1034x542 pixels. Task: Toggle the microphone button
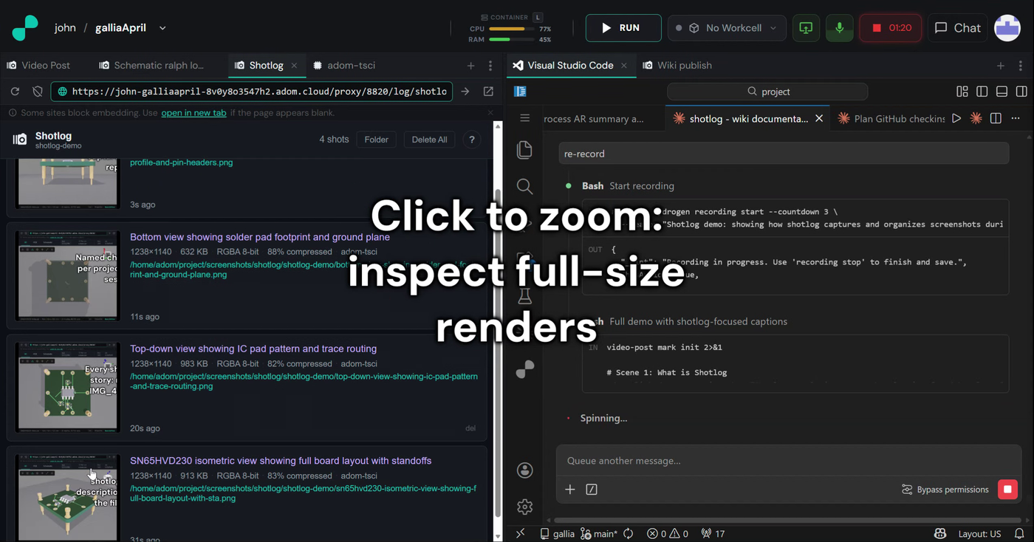(x=839, y=28)
